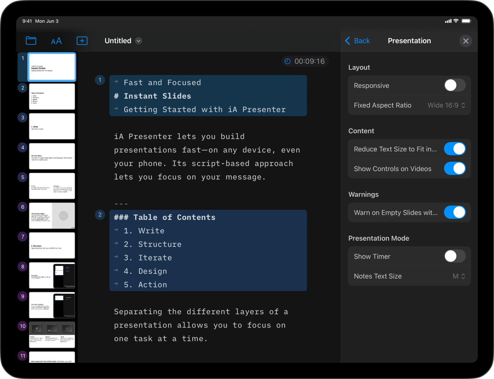
Task: Select slide 6 thumbnail with placeholder image
Action: click(x=52, y=216)
